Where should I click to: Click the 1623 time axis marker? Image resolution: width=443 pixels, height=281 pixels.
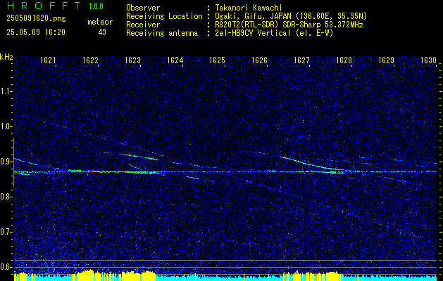click(132, 60)
